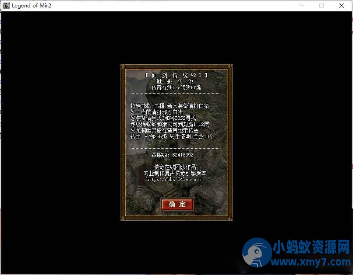Image resolution: width=353 pixels, height=275 pixels.
Task: Click the 转生 requirements line with 金盒10个
Action: tap(172, 136)
